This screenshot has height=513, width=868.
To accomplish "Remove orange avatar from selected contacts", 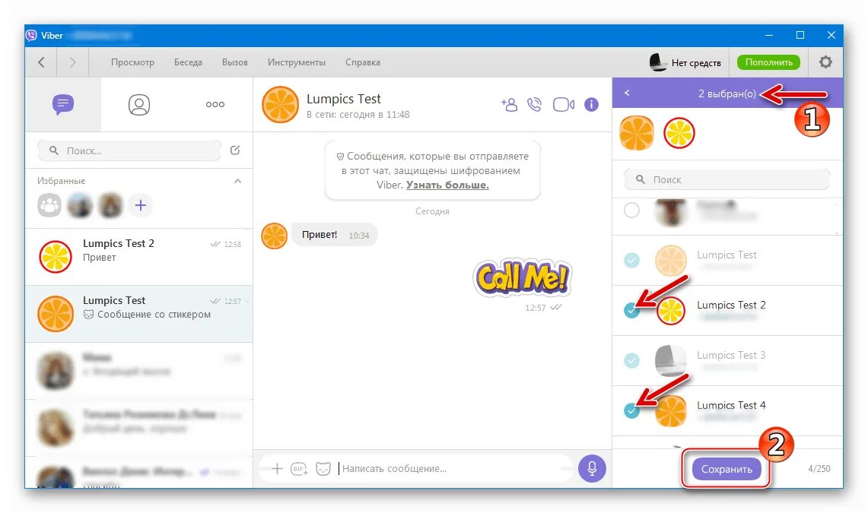I will click(x=637, y=133).
